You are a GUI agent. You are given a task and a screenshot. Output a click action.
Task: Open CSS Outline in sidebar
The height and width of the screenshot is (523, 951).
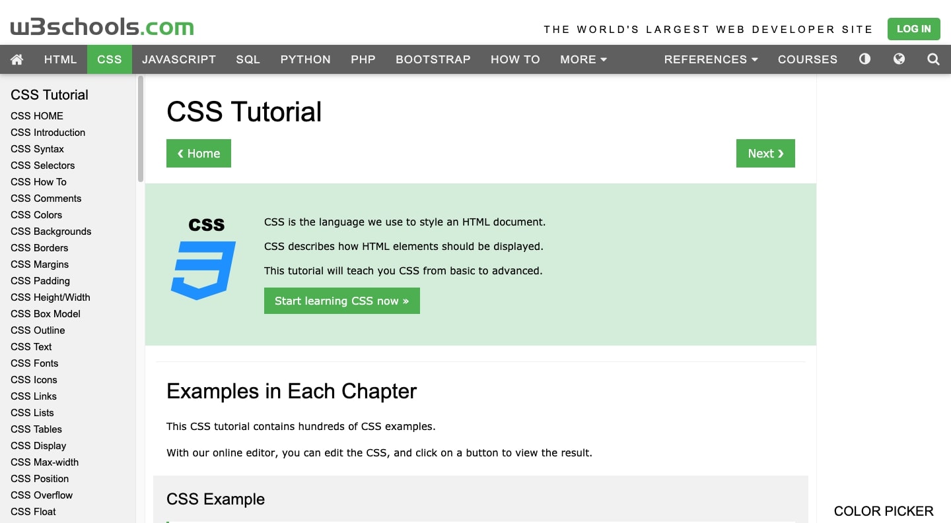pyautogui.click(x=38, y=330)
